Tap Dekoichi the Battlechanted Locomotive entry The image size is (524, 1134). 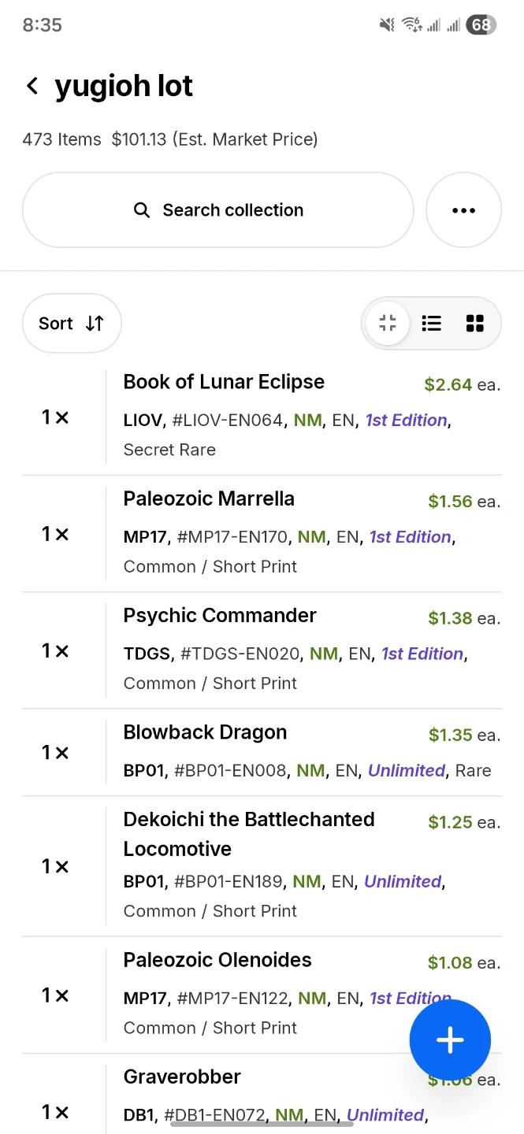[248, 833]
